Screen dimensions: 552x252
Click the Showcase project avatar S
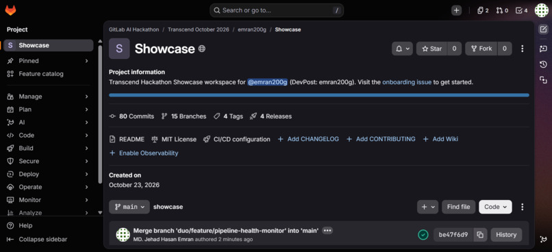(x=119, y=49)
